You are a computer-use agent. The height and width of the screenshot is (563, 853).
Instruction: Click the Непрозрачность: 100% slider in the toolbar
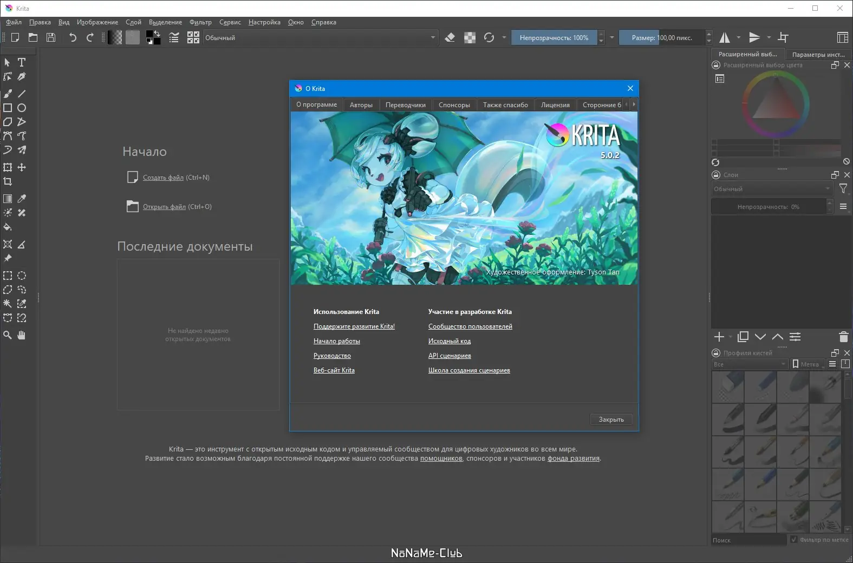[x=554, y=37]
